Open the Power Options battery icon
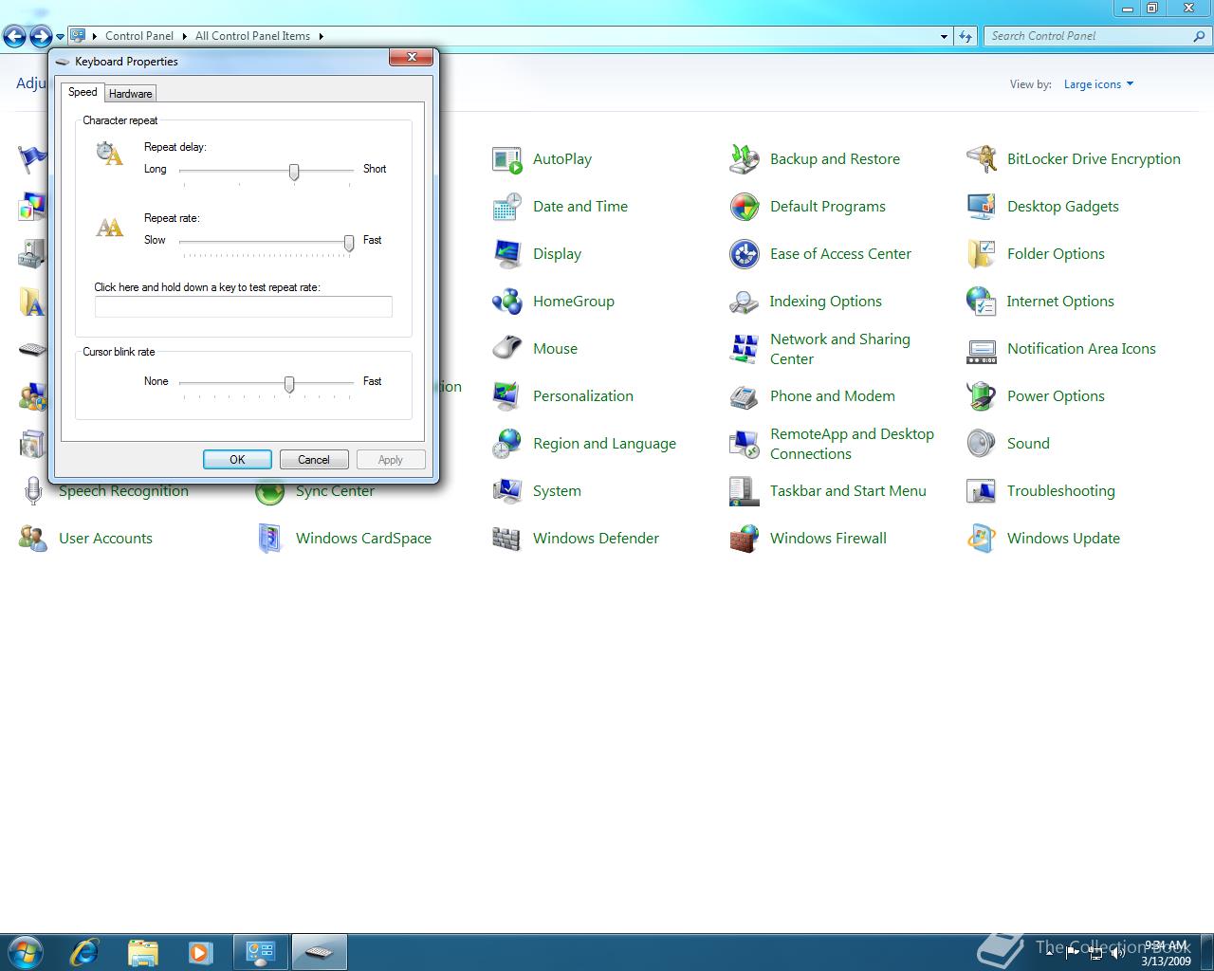Screen dimensions: 1214x971 pyautogui.click(x=982, y=396)
